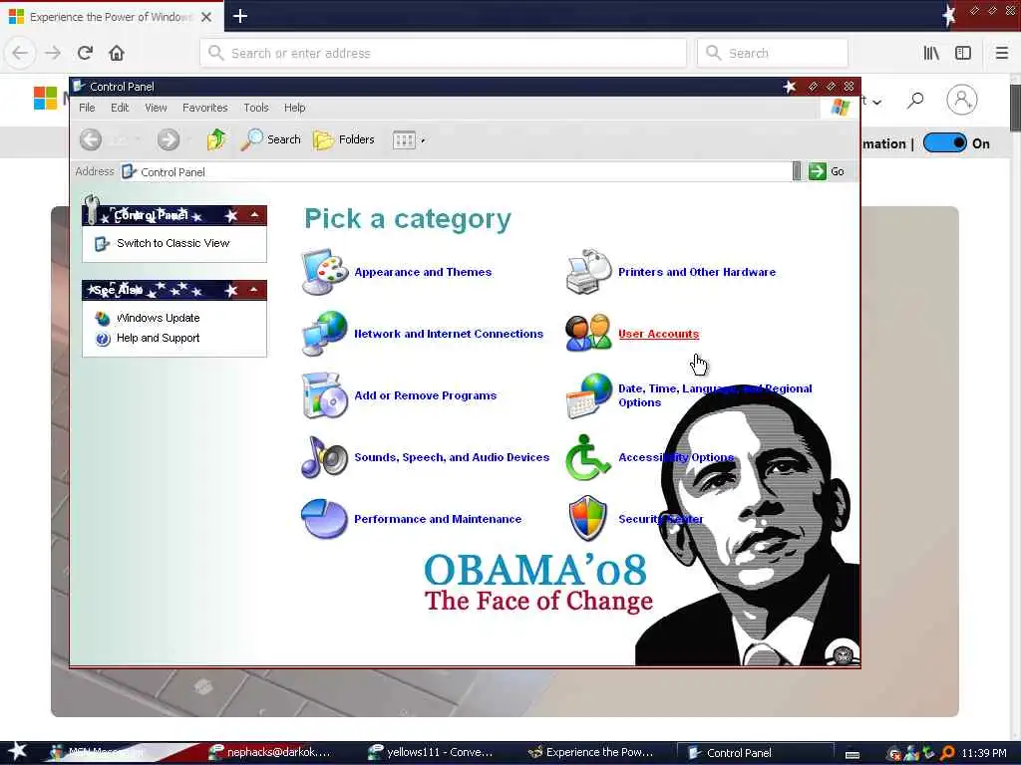The width and height of the screenshot is (1021, 765).
Task: Open the Printers and Other Hardware icon
Action: (588, 272)
